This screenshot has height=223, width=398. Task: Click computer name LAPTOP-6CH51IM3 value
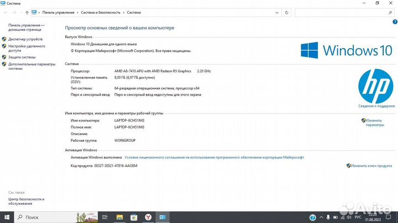coord(129,120)
